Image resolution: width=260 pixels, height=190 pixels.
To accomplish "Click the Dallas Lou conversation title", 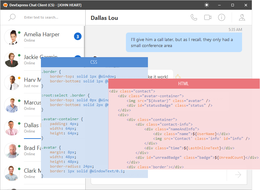I will click(x=104, y=18).
